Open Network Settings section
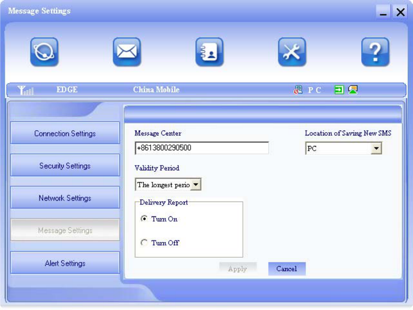This screenshot has height=310, width=413. (x=65, y=198)
